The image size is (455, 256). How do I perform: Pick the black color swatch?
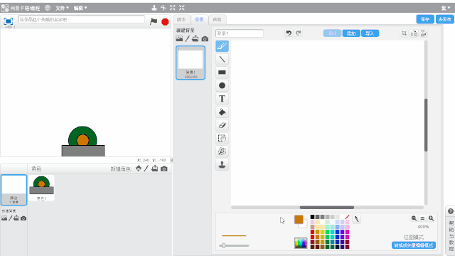tap(312, 217)
